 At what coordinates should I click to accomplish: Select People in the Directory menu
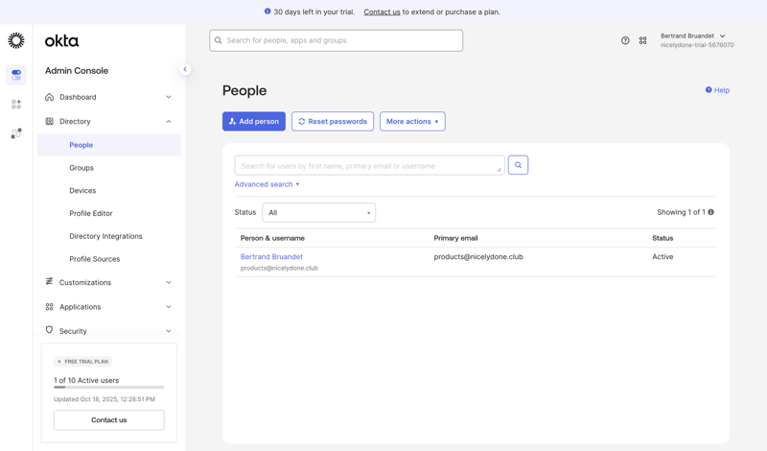pos(108,145)
